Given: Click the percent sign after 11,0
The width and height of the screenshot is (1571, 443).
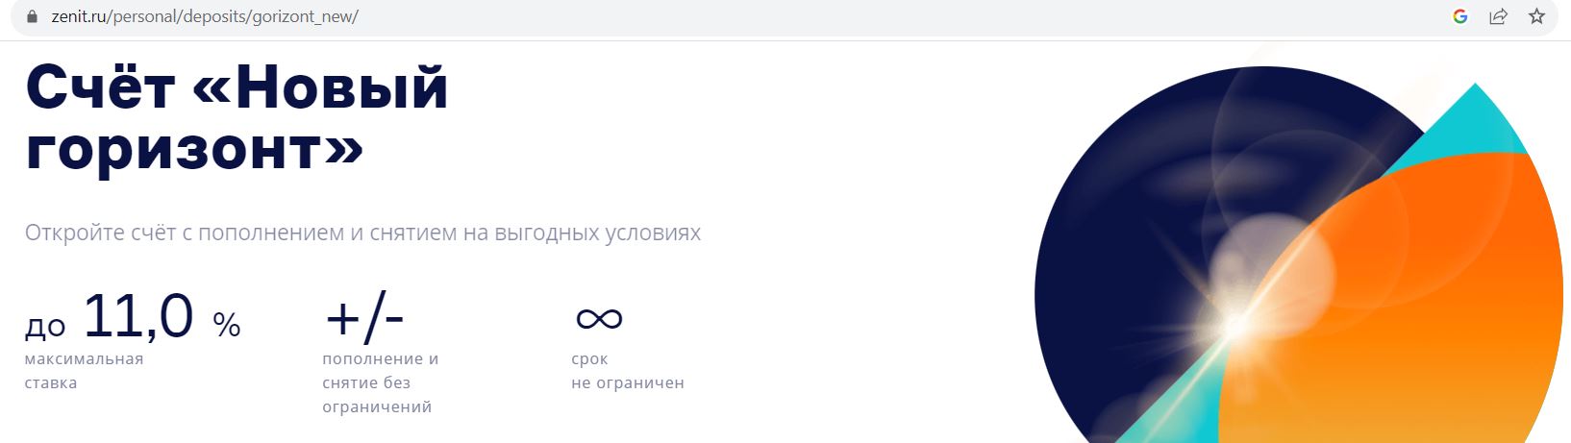Looking at the screenshot, I should click(227, 325).
